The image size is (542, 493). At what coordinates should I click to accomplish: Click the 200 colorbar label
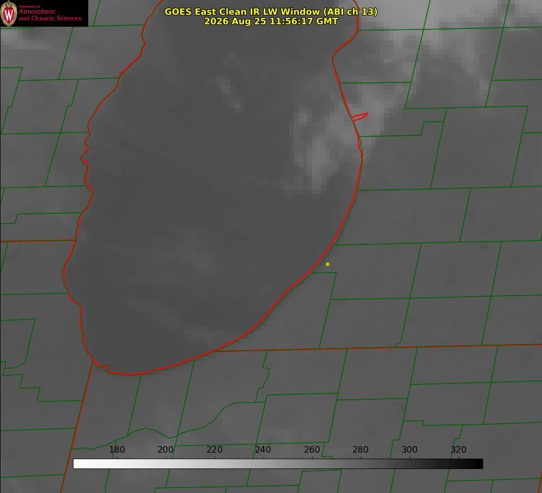(166, 449)
